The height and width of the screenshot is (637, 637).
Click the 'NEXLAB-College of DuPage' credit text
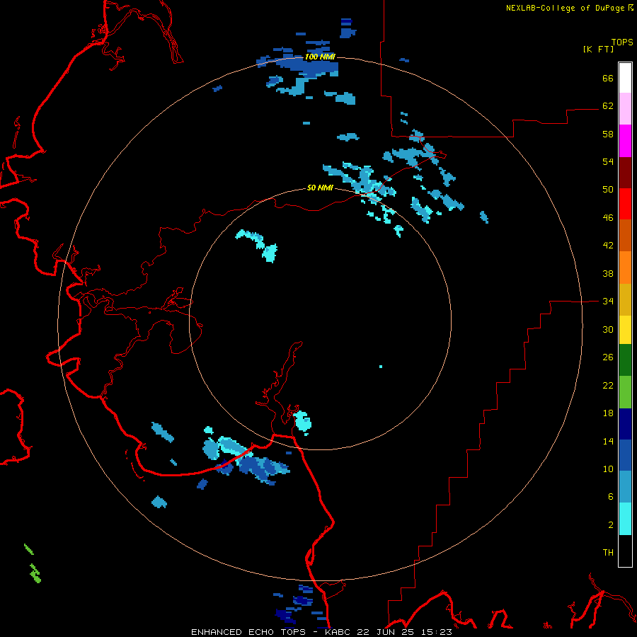566,8
